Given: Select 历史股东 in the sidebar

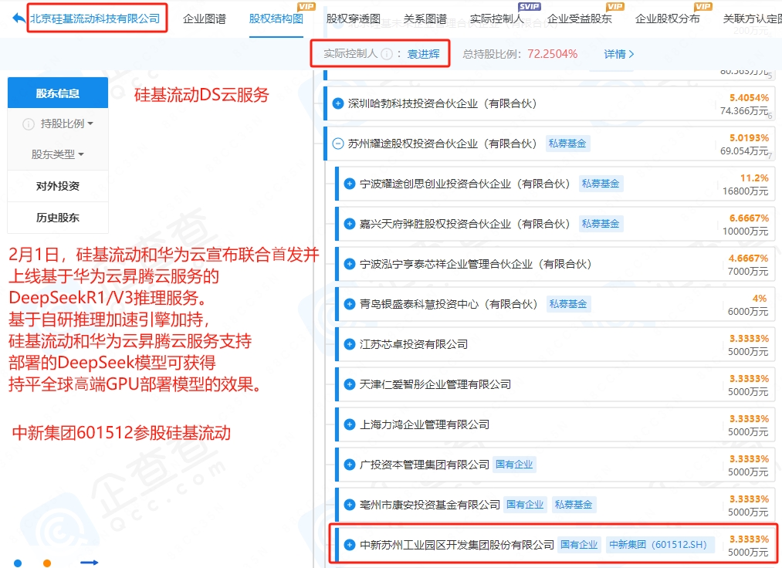Looking at the screenshot, I should coord(58,218).
